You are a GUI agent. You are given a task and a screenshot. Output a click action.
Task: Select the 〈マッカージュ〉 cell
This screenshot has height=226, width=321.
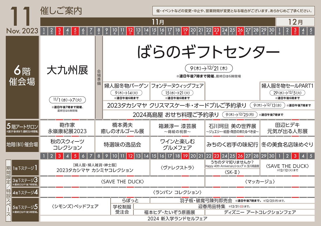[x=260, y=182]
